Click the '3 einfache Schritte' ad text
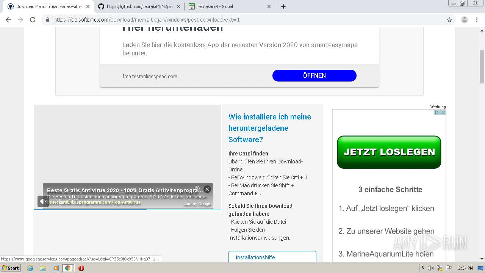The height and width of the screenshot is (273, 485). click(390, 190)
